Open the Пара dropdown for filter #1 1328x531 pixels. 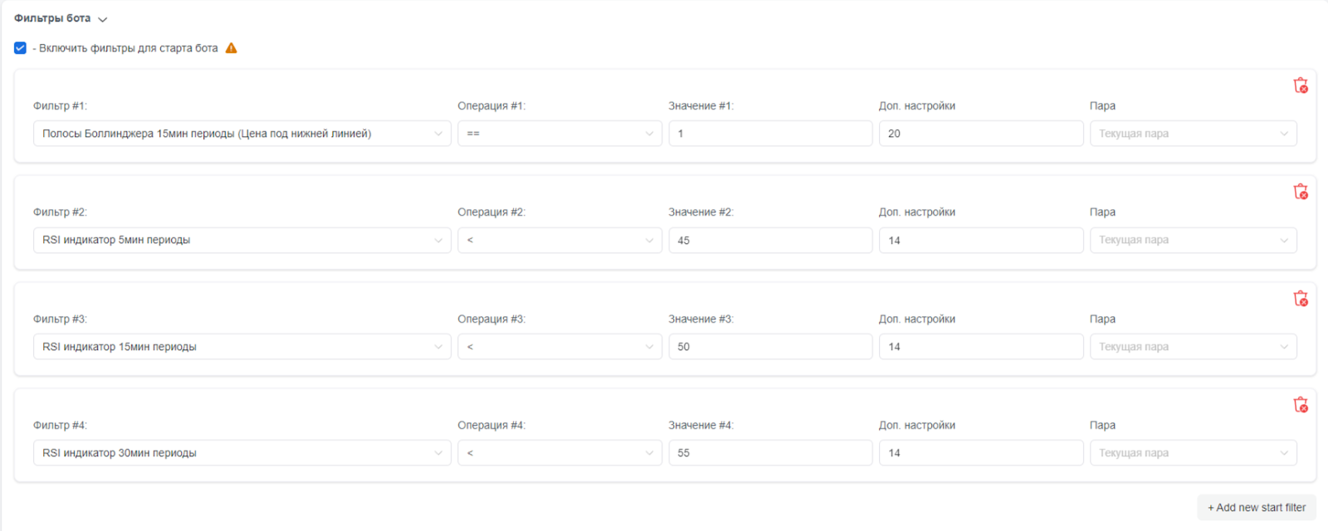(x=1193, y=134)
